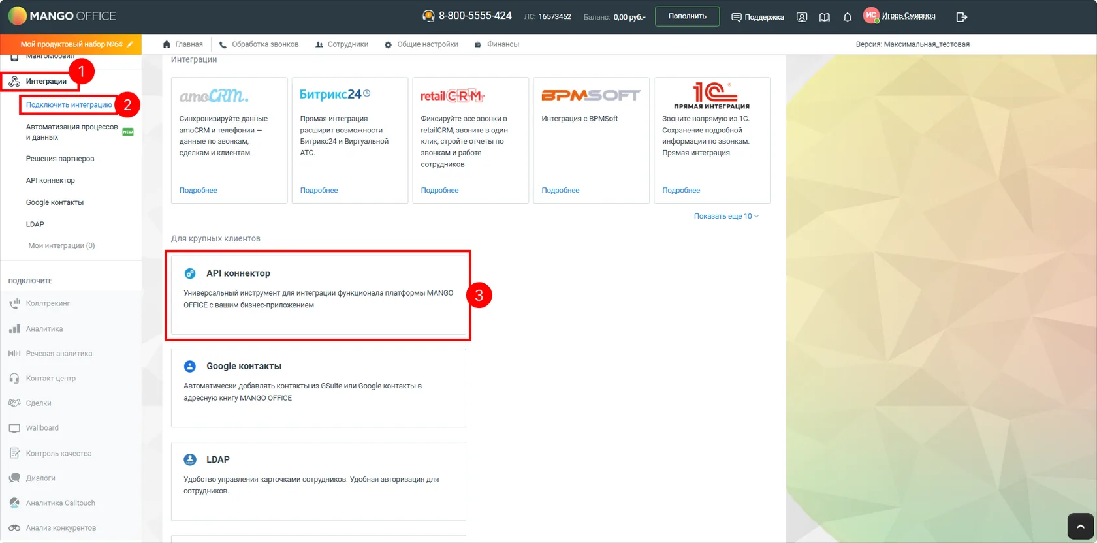Image resolution: width=1097 pixels, height=543 pixels.
Task: Expand Показать еще 10 integrations
Action: pyautogui.click(x=726, y=216)
